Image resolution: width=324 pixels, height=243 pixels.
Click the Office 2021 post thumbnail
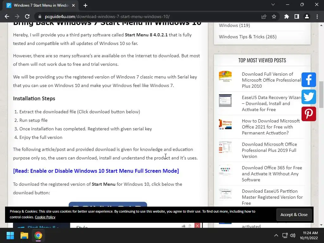(225, 124)
